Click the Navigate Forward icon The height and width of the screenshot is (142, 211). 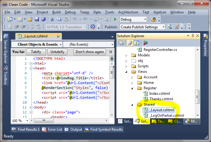[106, 20]
